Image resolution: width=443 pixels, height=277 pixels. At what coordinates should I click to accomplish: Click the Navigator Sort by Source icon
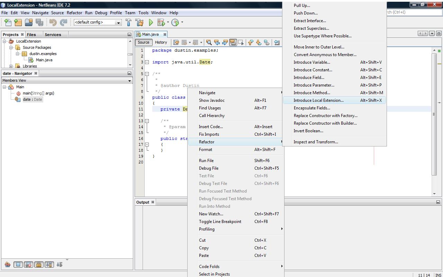click(x=60, y=265)
